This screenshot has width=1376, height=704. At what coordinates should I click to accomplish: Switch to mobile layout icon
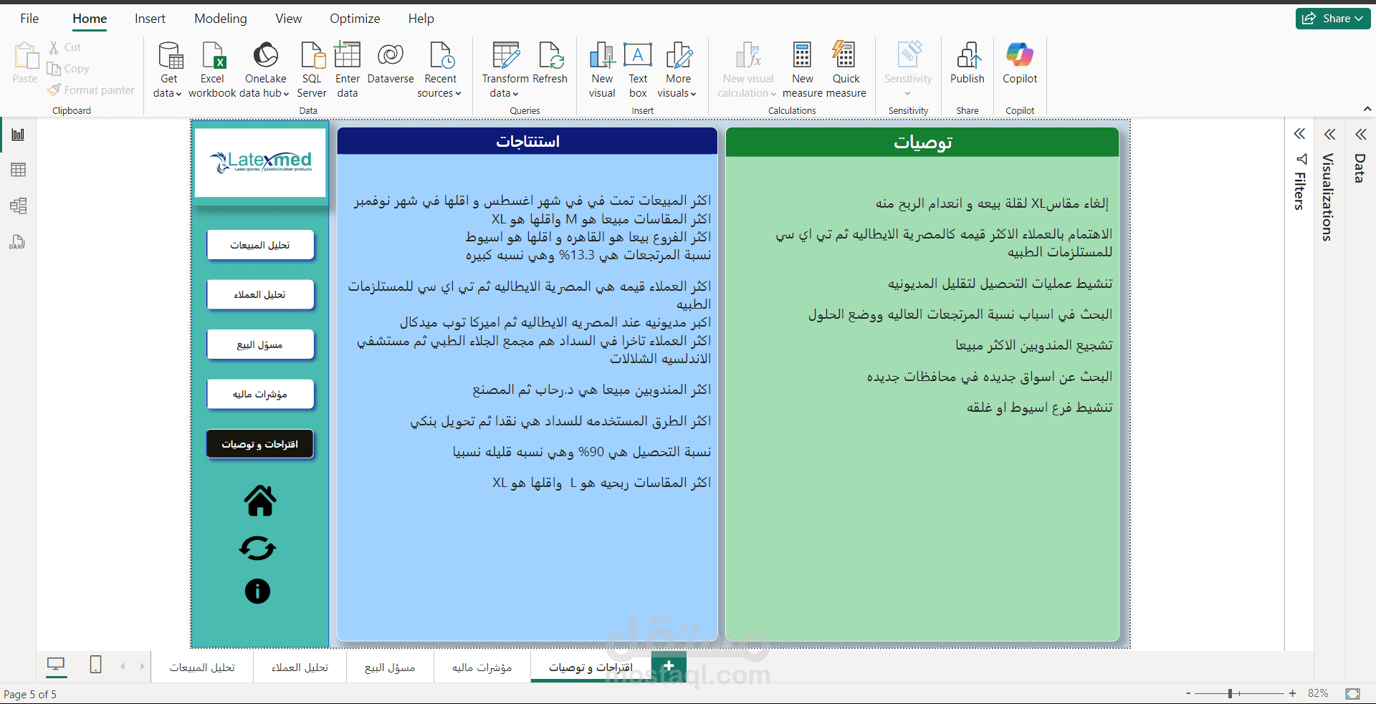tap(95, 665)
